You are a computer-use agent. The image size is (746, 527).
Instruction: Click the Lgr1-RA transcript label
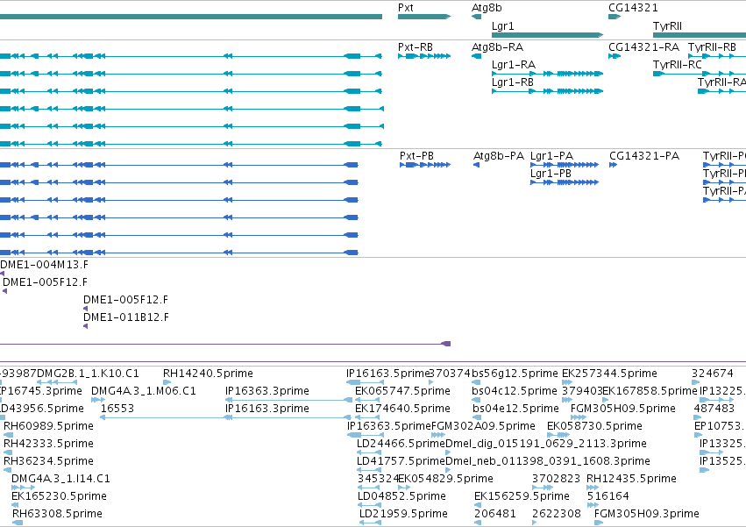point(514,65)
